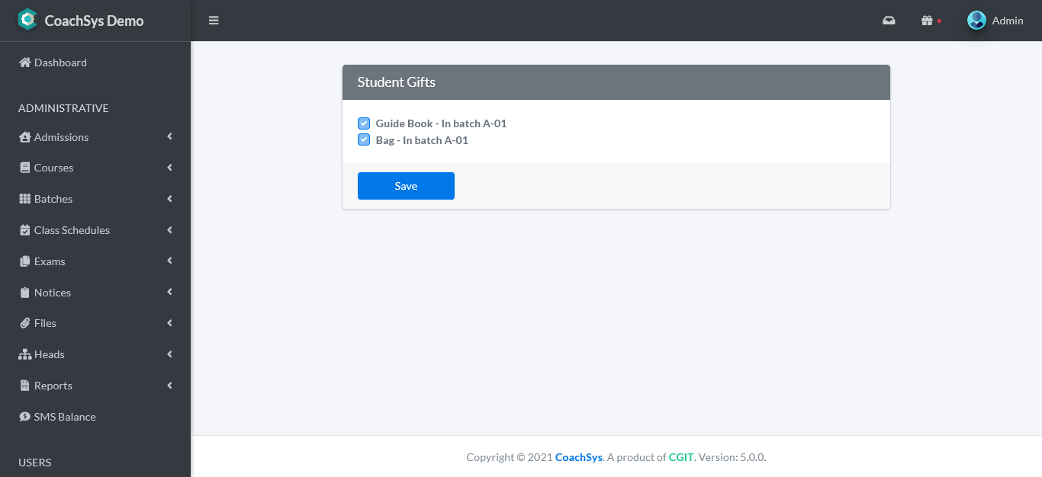The height and width of the screenshot is (477, 1042).
Task: Expand the Heads menu arrow
Action: coord(169,354)
